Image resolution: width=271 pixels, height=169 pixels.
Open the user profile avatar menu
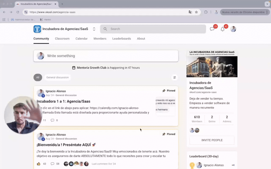tap(233, 29)
